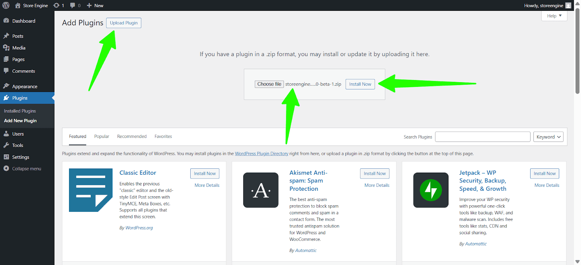
Task: Open More Details for Classic Editor
Action: pyautogui.click(x=207, y=185)
